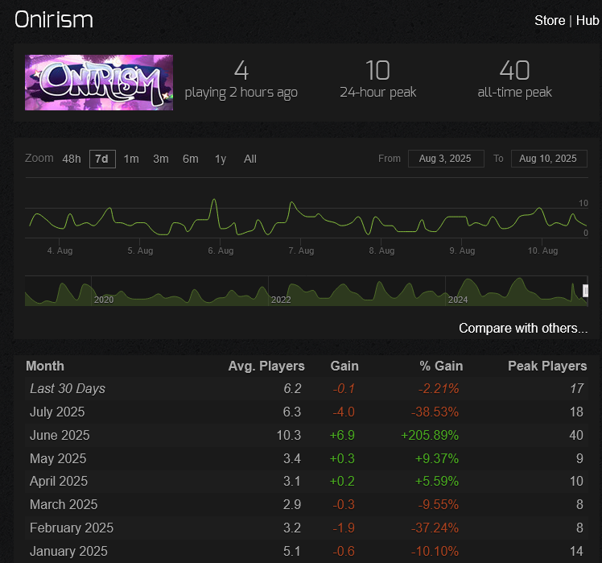Click the 4. Aug label on chart axis
Screen dimensions: 602x563
coord(60,250)
